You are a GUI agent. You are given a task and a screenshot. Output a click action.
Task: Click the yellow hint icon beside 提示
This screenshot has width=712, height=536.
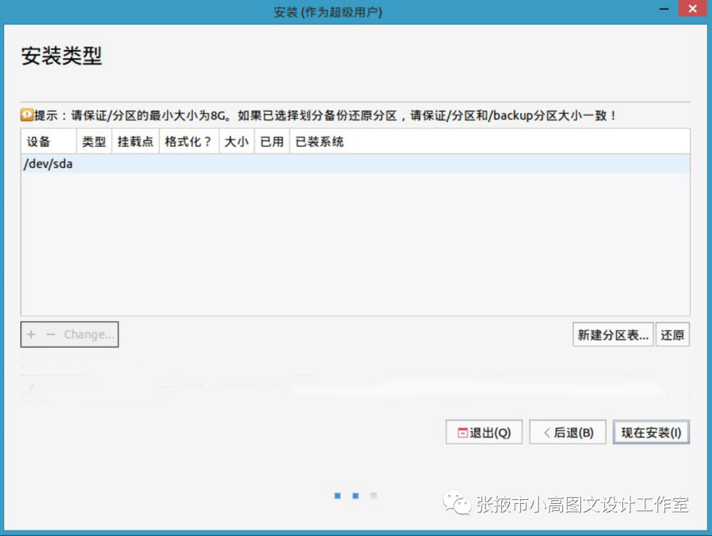coord(26,115)
